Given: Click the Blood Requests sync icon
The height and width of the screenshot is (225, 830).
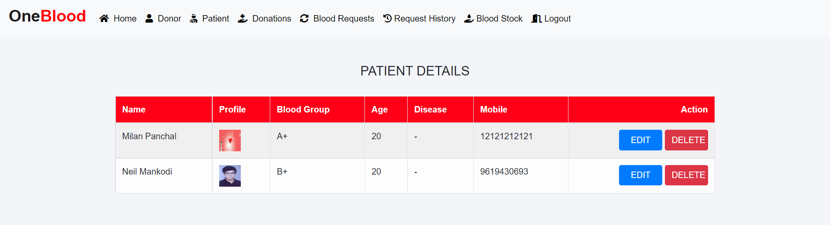Looking at the screenshot, I should pyautogui.click(x=304, y=19).
